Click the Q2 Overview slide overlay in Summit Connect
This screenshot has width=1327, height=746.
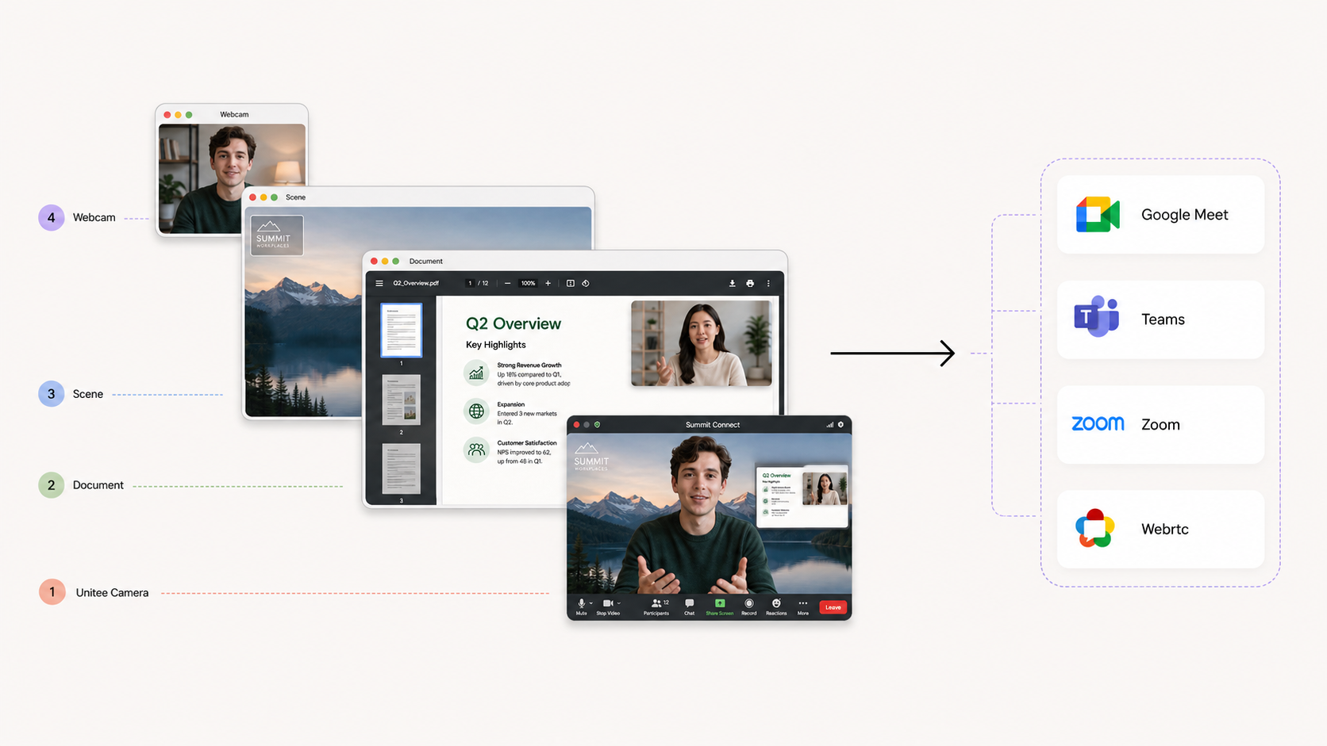point(802,496)
